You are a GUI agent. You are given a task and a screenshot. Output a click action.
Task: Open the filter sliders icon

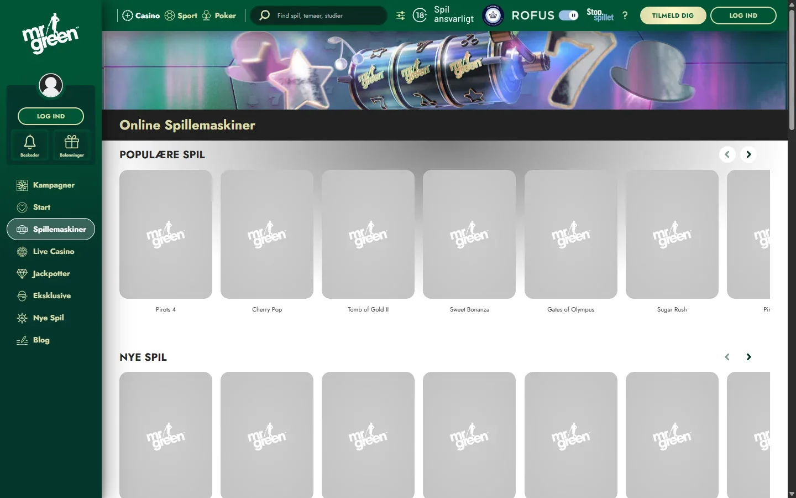[401, 15]
